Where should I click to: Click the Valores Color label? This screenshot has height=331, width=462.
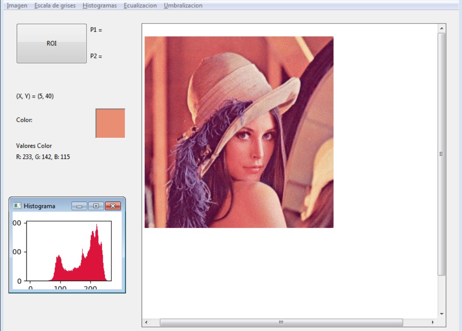[x=34, y=146]
